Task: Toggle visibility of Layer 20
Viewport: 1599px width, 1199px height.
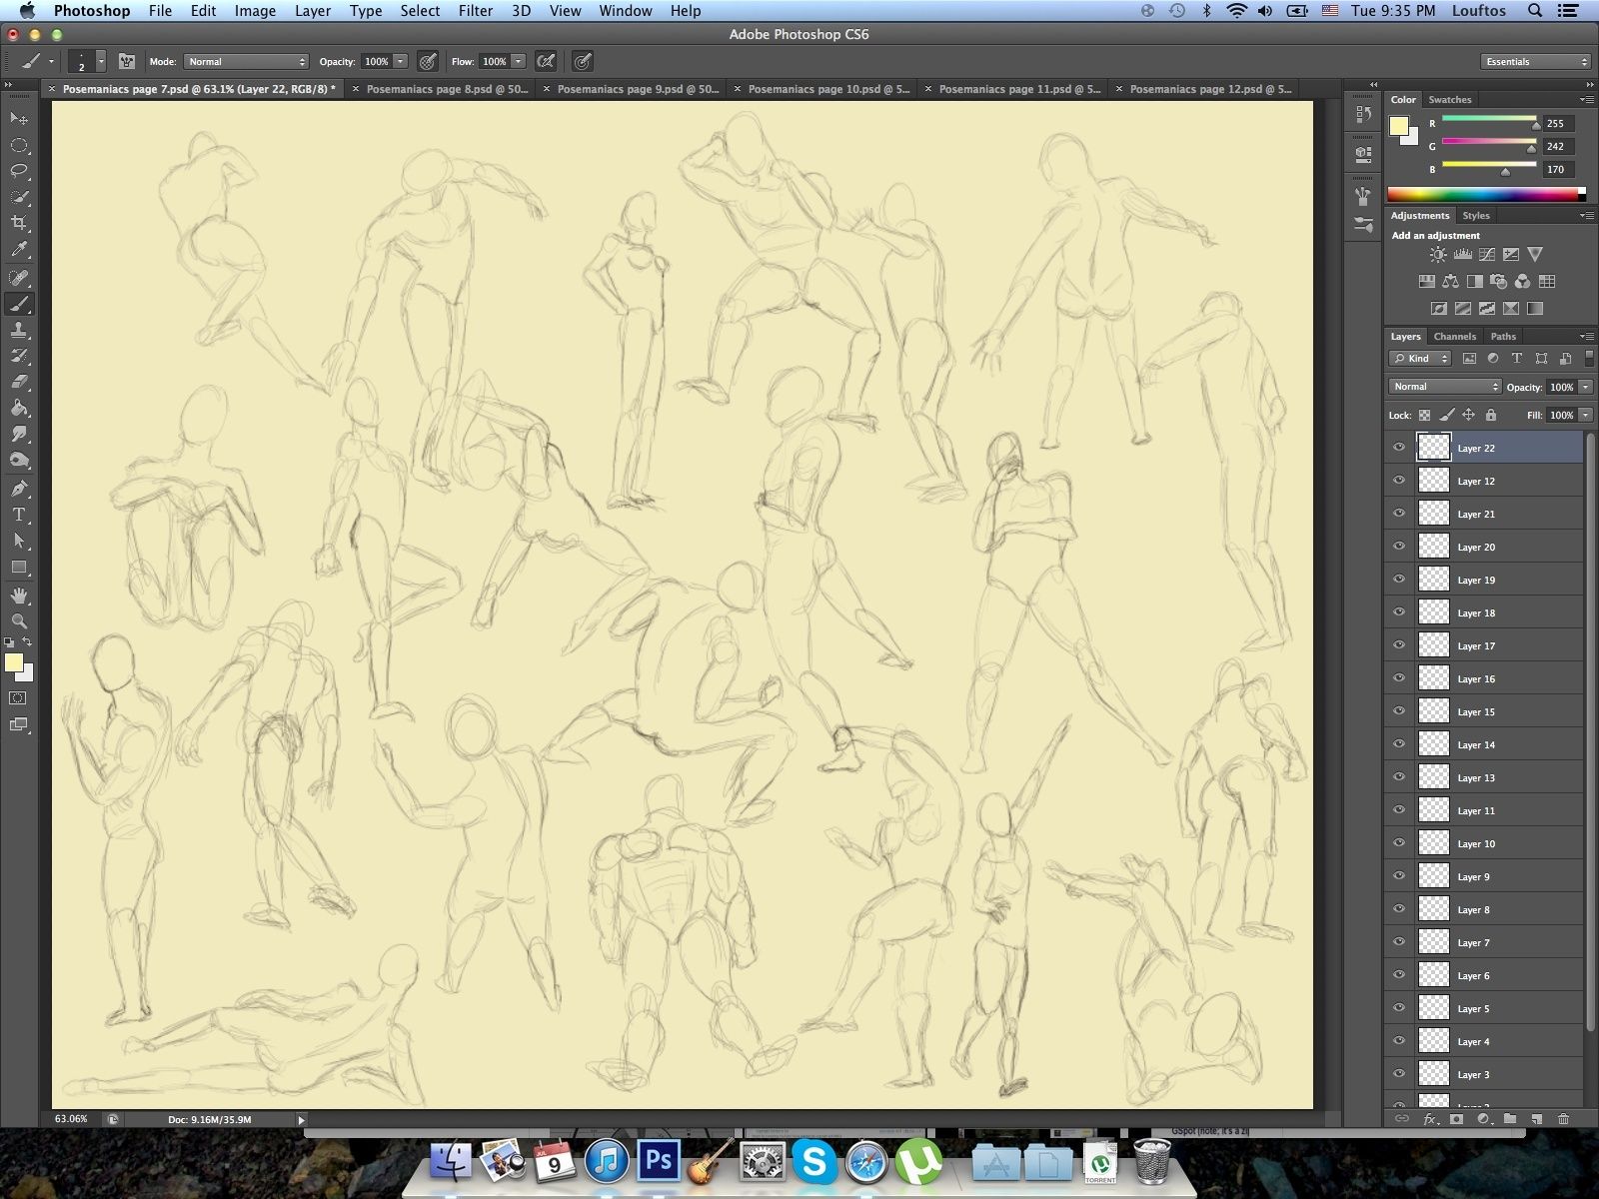Action: click(1399, 547)
